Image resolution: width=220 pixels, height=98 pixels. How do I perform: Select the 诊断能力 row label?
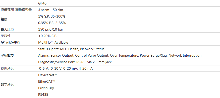(x=7, y=55)
